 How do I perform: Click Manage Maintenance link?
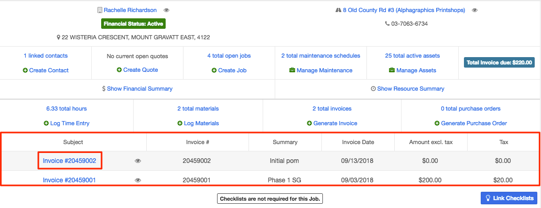coord(324,70)
